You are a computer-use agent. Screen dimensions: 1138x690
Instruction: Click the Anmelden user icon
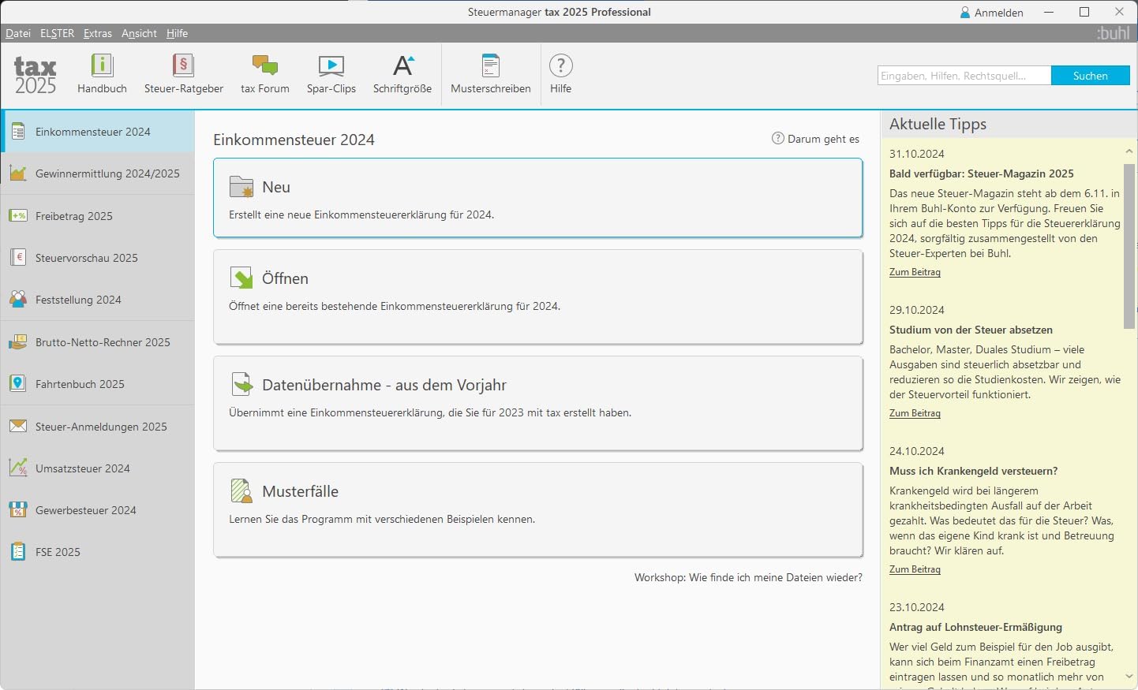click(x=965, y=13)
